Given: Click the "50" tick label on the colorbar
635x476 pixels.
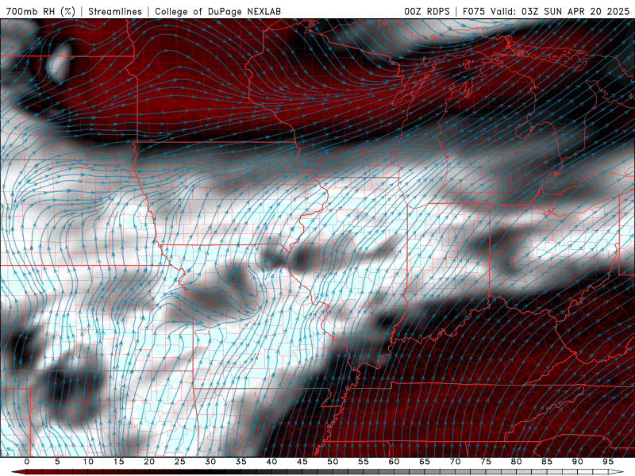Looking at the screenshot, I should click(x=333, y=462).
